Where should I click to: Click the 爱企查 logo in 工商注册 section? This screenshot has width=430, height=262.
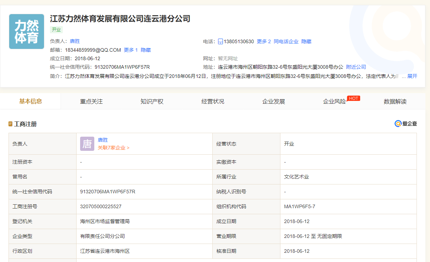click(406, 124)
